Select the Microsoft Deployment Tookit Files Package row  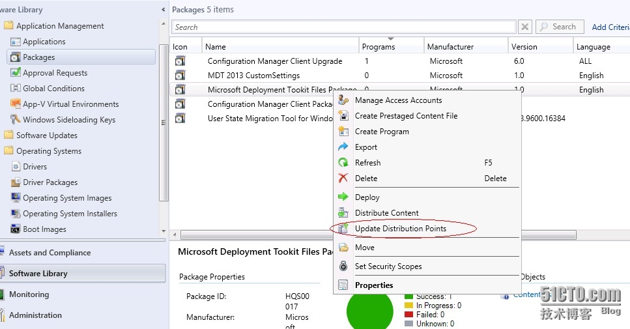click(x=400, y=89)
